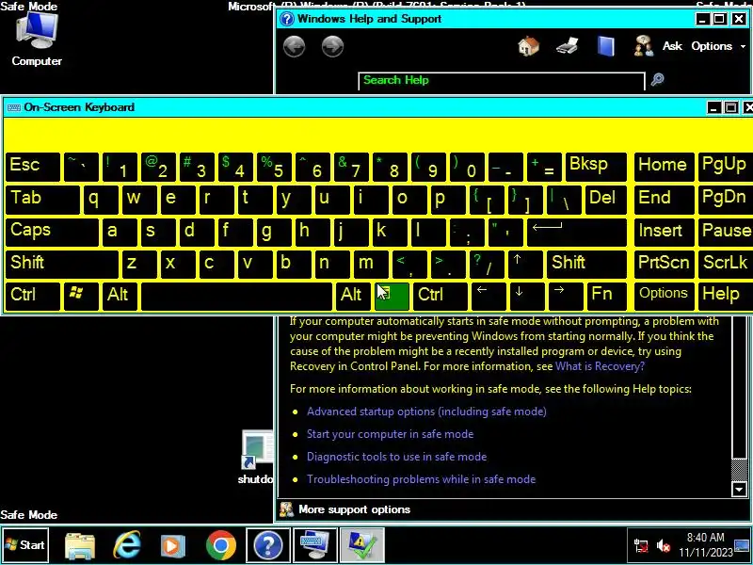This screenshot has width=753, height=565.
Task: Open Troubleshooting problems while in safe mode
Action: point(421,479)
